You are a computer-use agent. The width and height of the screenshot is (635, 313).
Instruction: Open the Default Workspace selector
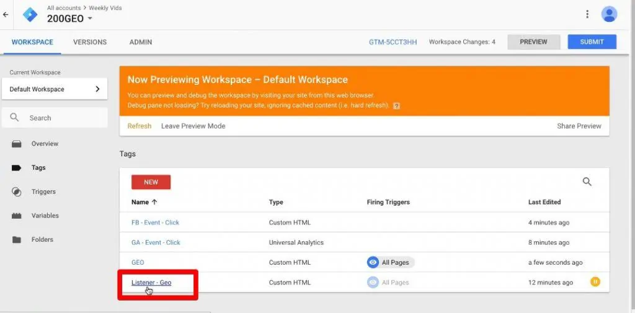click(x=55, y=89)
